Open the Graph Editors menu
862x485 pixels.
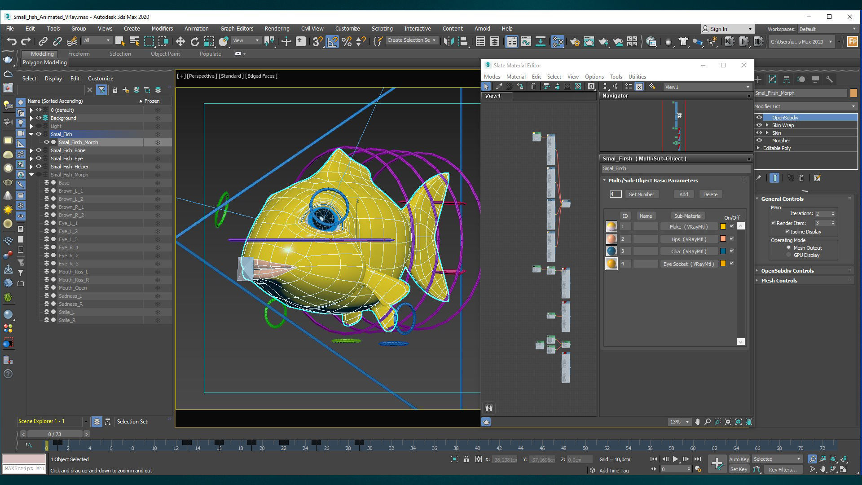237,28
